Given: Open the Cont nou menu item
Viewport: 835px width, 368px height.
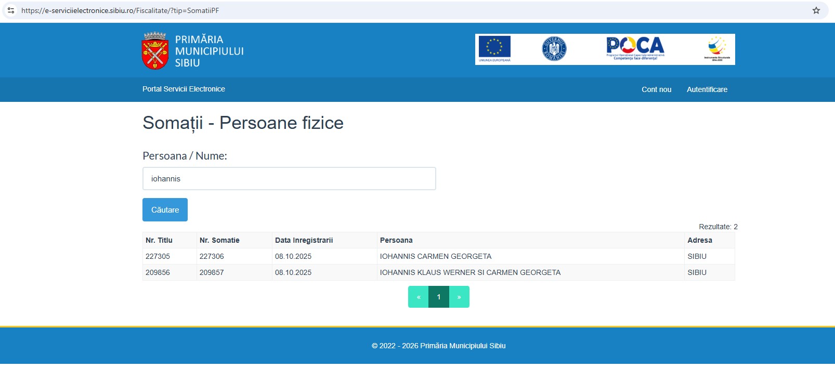Looking at the screenshot, I should [x=656, y=89].
